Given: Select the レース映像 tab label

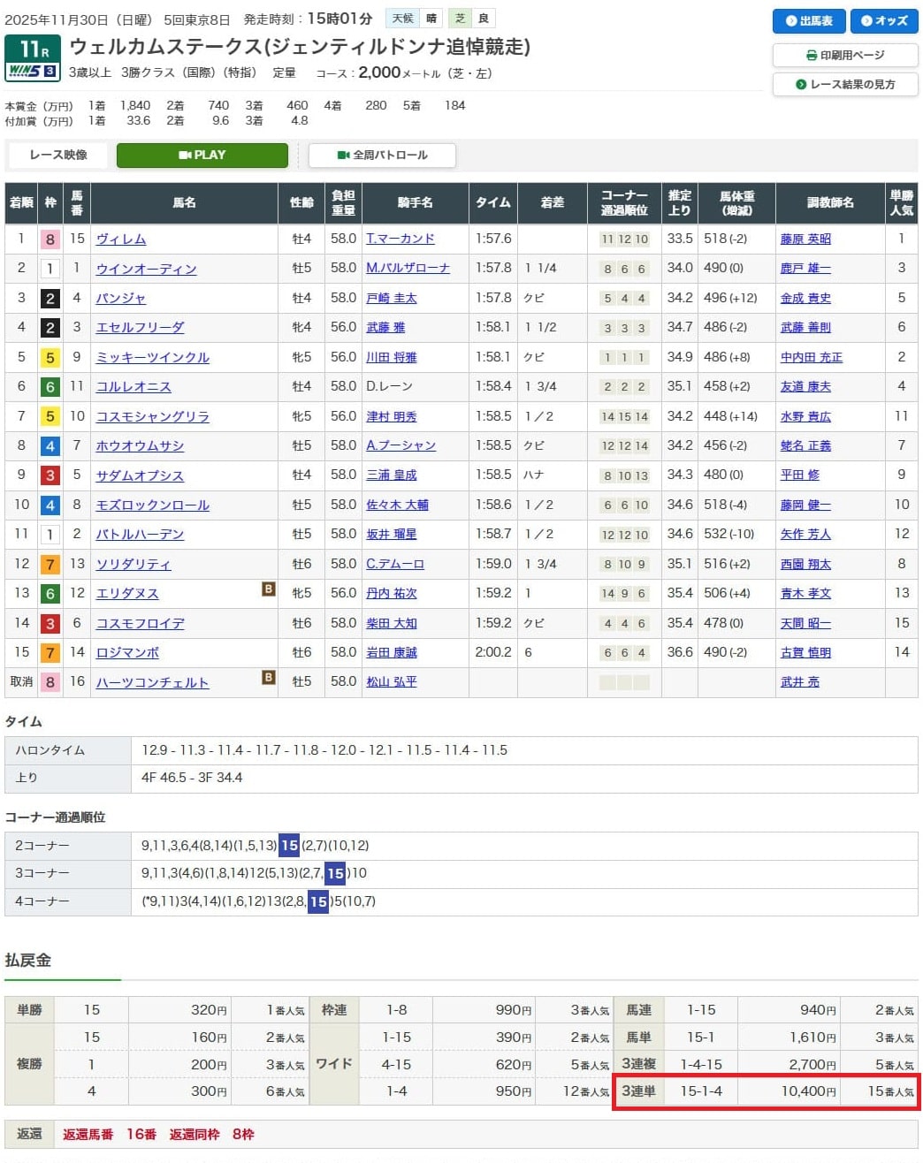Looking at the screenshot, I should (58, 156).
